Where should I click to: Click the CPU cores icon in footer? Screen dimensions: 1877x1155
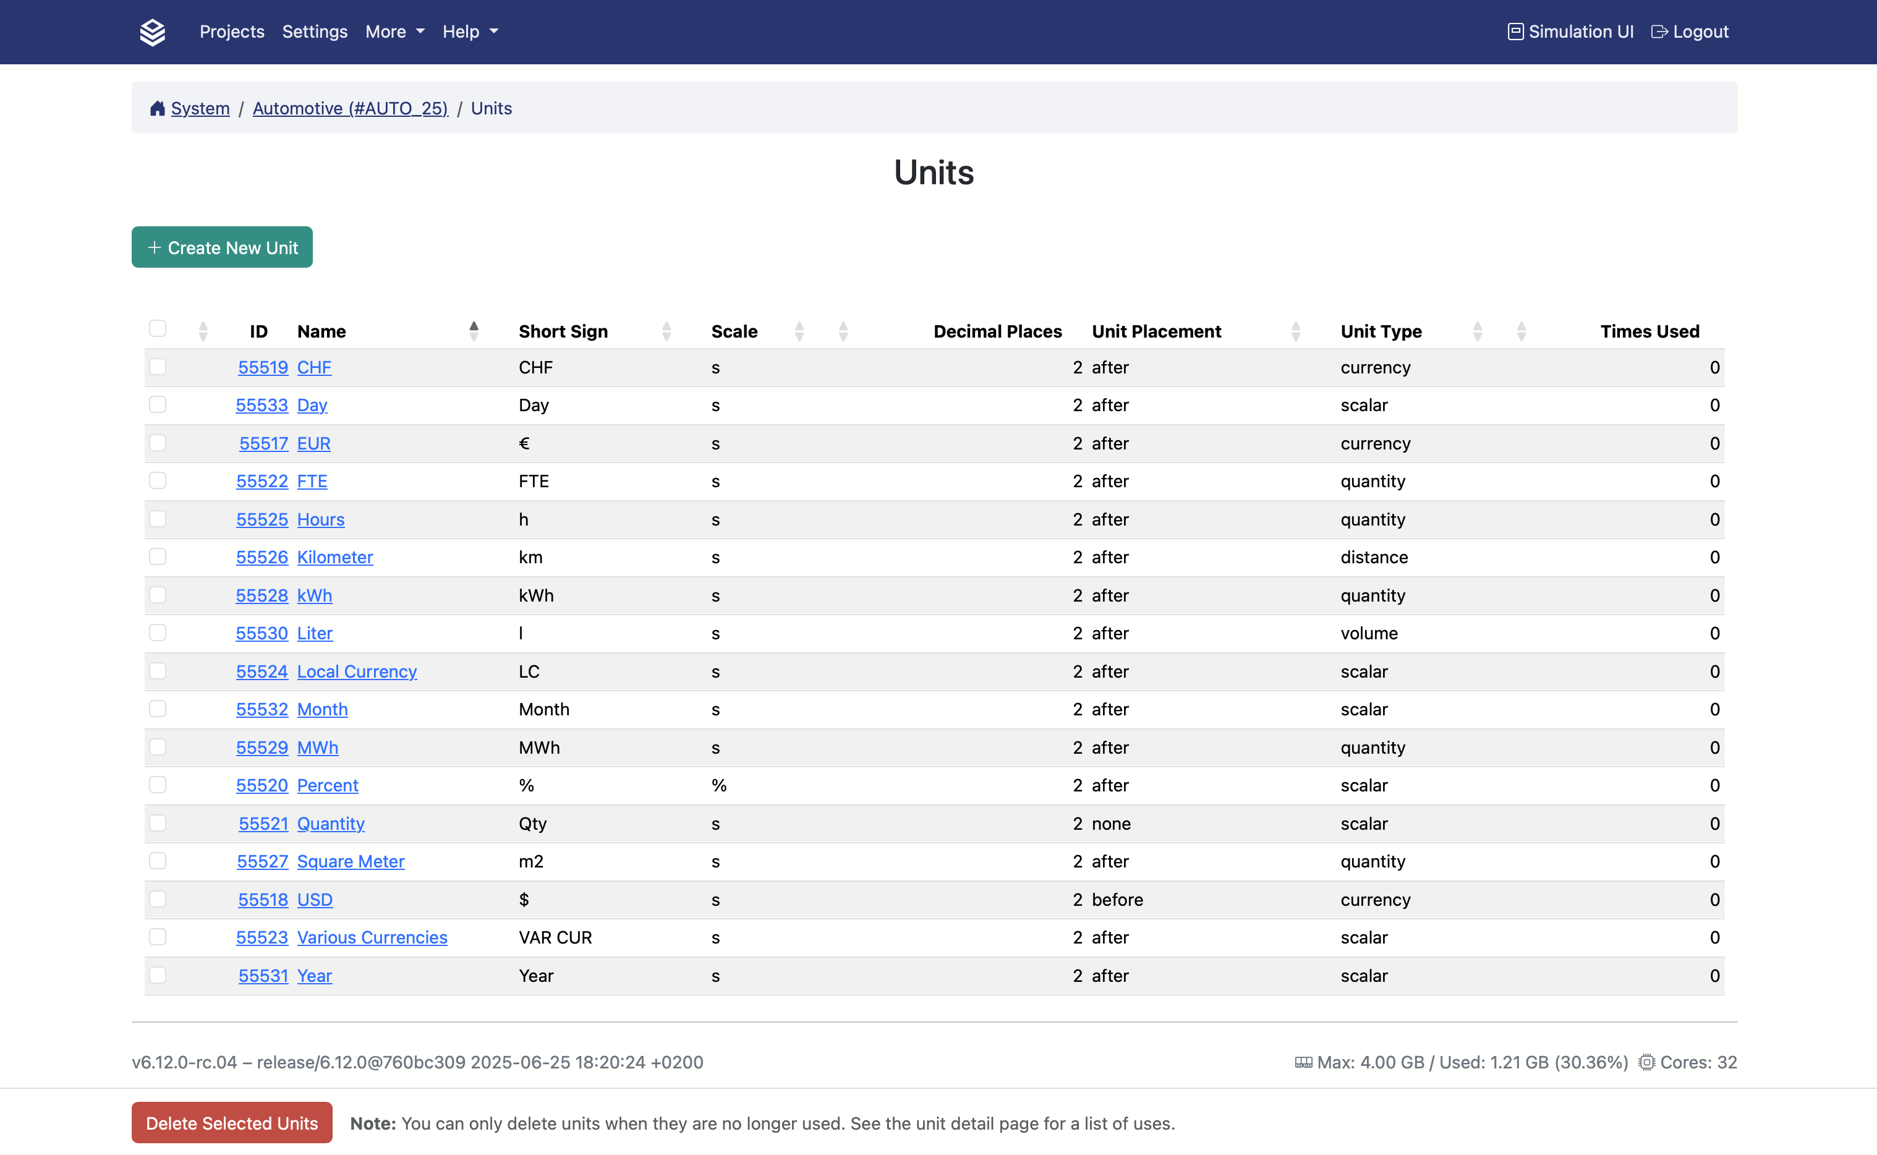click(x=1646, y=1062)
